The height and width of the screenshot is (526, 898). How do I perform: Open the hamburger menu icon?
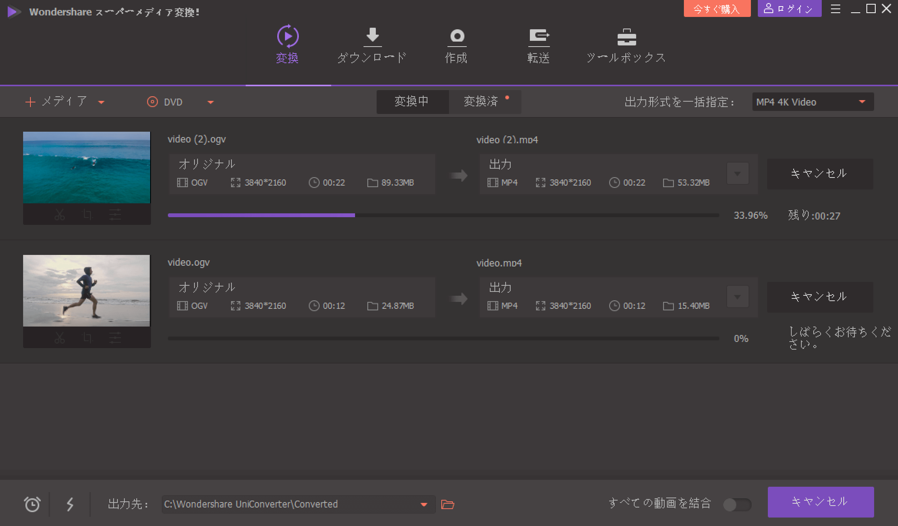click(x=836, y=9)
